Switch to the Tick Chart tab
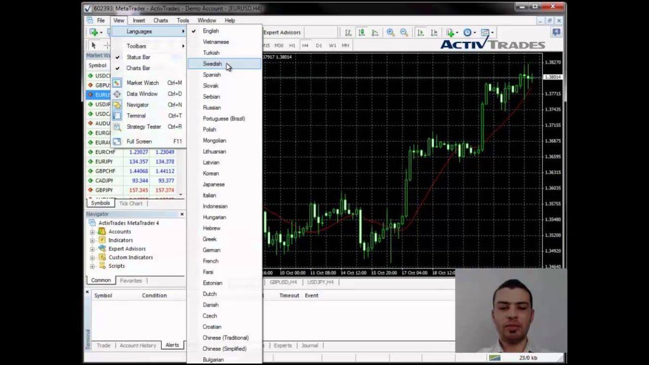This screenshot has width=649, height=365. [x=131, y=203]
